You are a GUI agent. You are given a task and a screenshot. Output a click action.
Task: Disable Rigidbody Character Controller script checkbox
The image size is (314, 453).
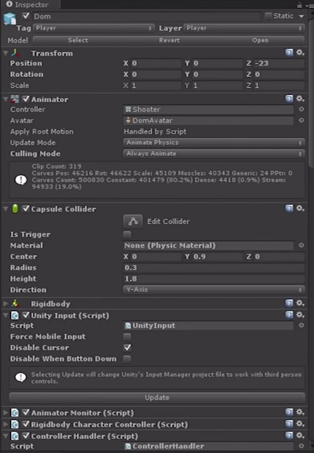click(x=26, y=424)
